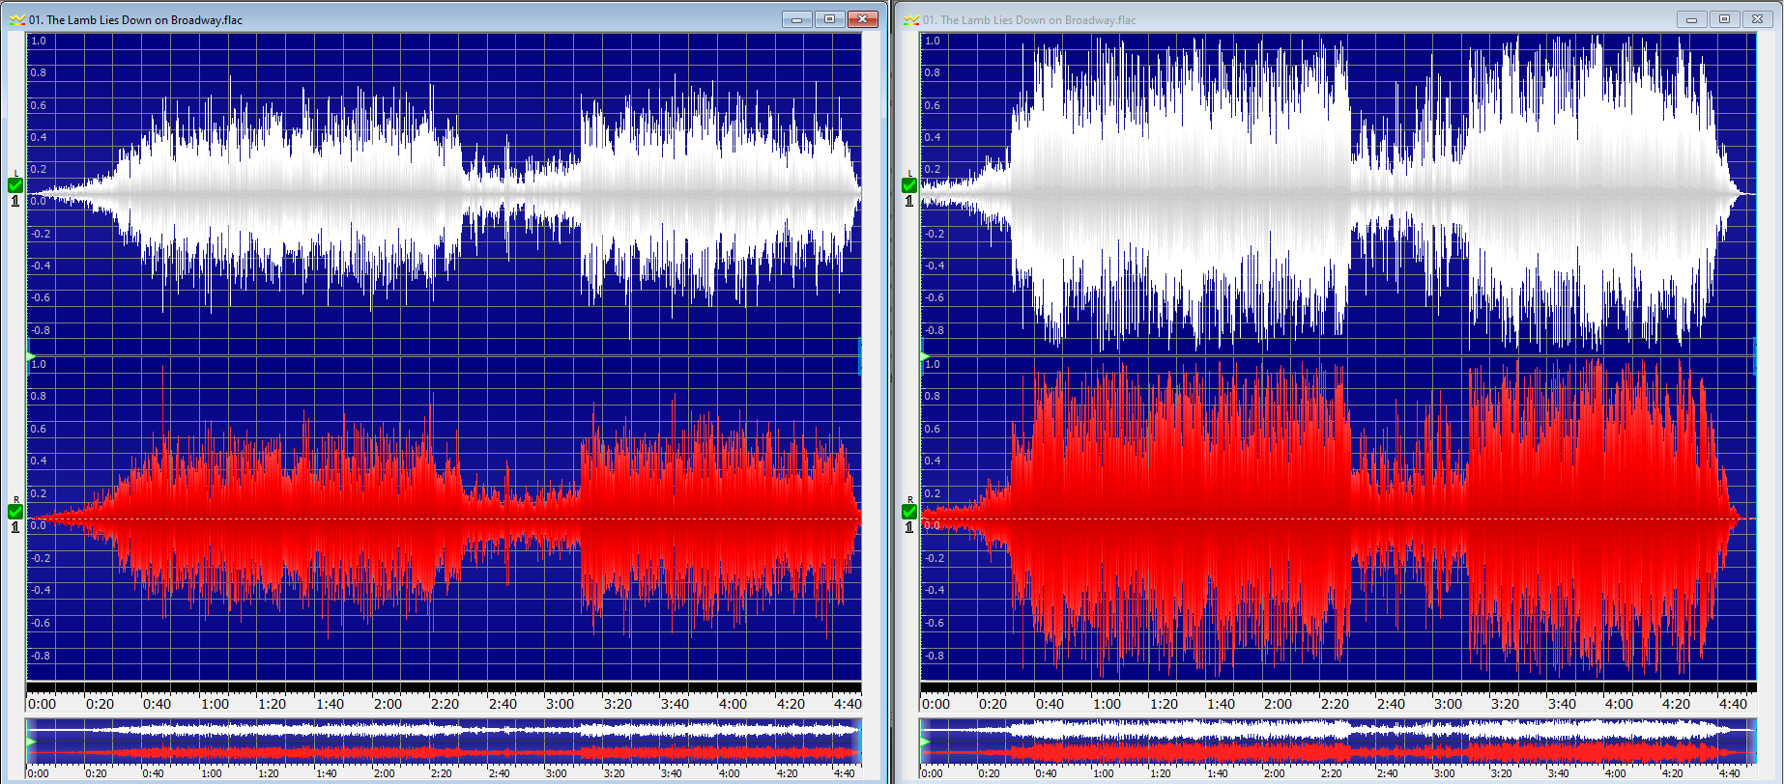Viewport: 1784px width, 784px height.
Task: Toggle the R channel checkbox in the right window
Action: 909,512
